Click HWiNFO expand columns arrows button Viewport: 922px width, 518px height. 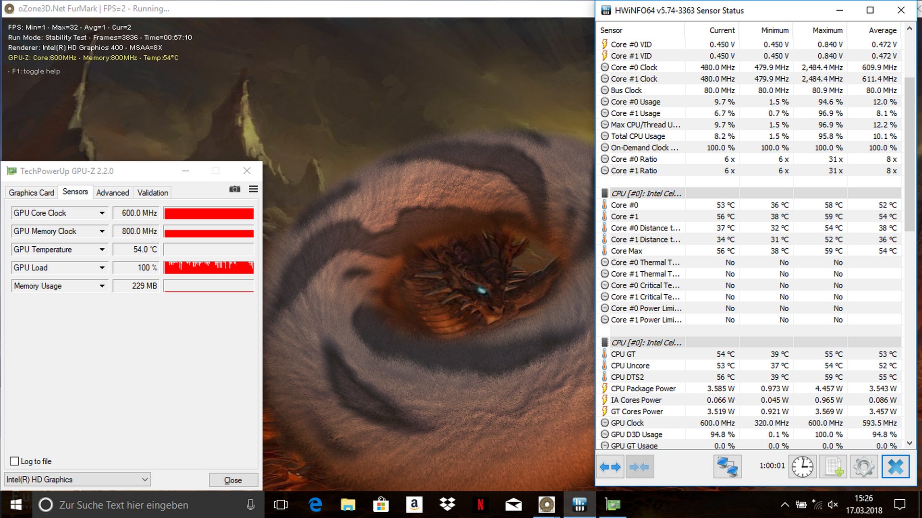610,467
